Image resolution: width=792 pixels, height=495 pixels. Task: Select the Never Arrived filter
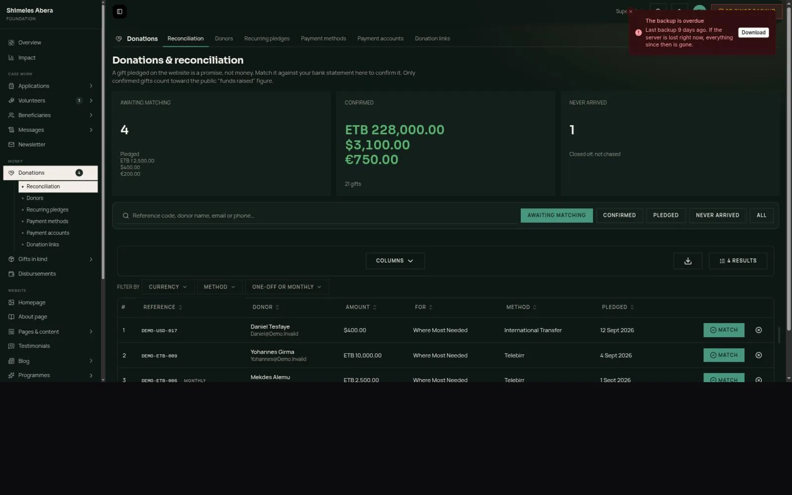pyautogui.click(x=717, y=215)
